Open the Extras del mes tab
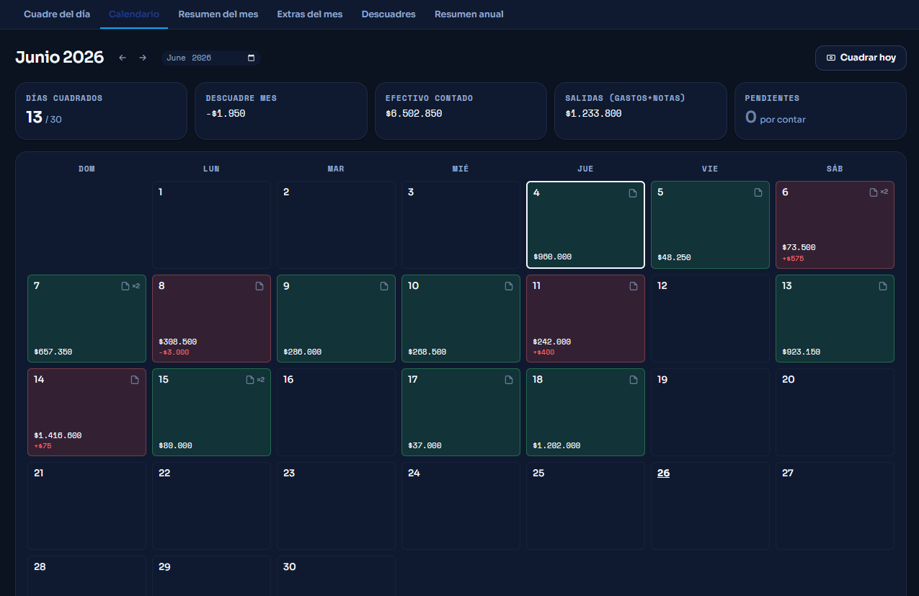The width and height of the screenshot is (919, 596). click(310, 14)
